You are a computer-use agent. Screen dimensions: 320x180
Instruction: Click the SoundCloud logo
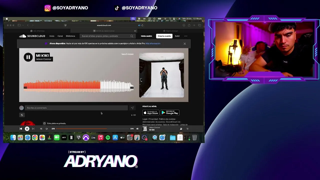[x=32, y=36]
